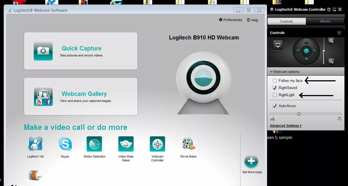Enable RightLight checkbox
Viewport: 348px width, 186px height.
point(275,95)
